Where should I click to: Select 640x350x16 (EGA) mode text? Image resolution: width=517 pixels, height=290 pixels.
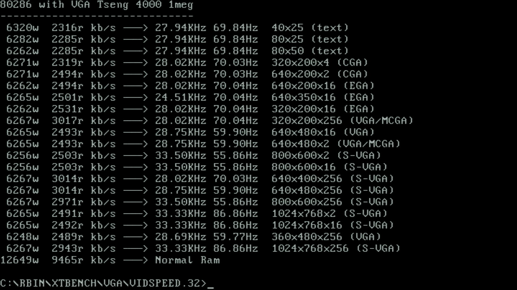[323, 97]
